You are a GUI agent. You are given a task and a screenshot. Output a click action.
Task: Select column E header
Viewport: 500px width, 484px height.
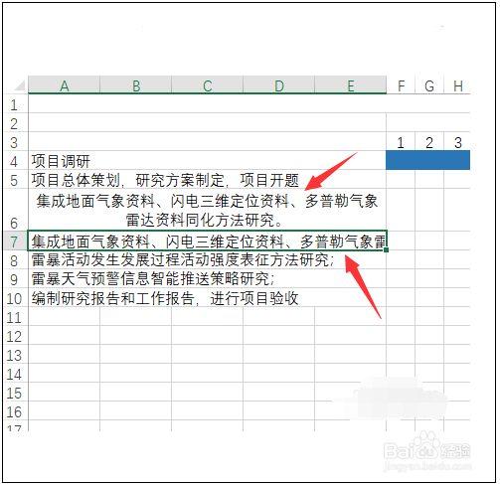(x=351, y=84)
